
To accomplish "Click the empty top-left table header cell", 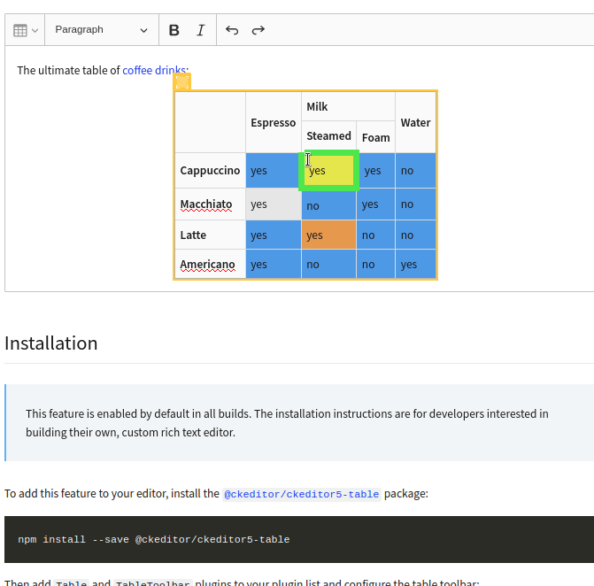I will point(211,122).
